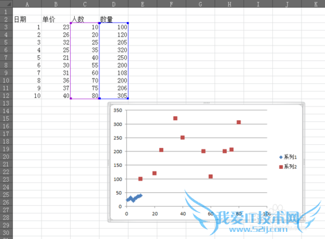Select row 30 header

[6, 233]
